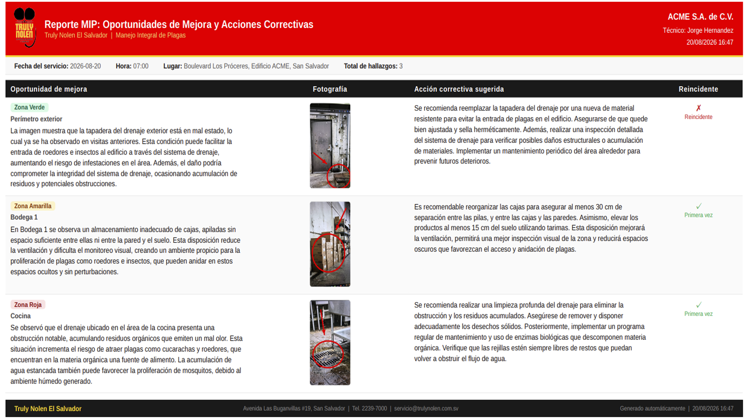Click the header timestamp 20/08/2026 16:47
The width and height of the screenshot is (747, 420).
point(710,42)
